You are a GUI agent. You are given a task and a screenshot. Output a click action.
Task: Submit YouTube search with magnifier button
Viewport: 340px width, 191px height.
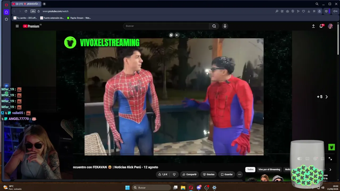point(214,26)
